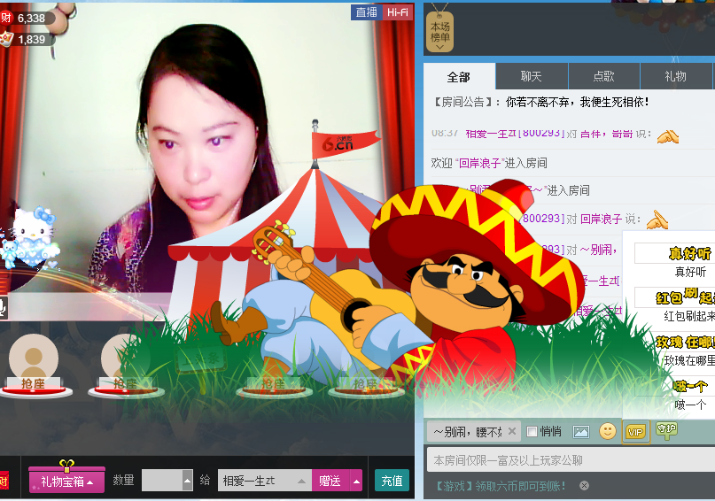Click the picture insert icon
This screenshot has width=715, height=501.
click(581, 431)
